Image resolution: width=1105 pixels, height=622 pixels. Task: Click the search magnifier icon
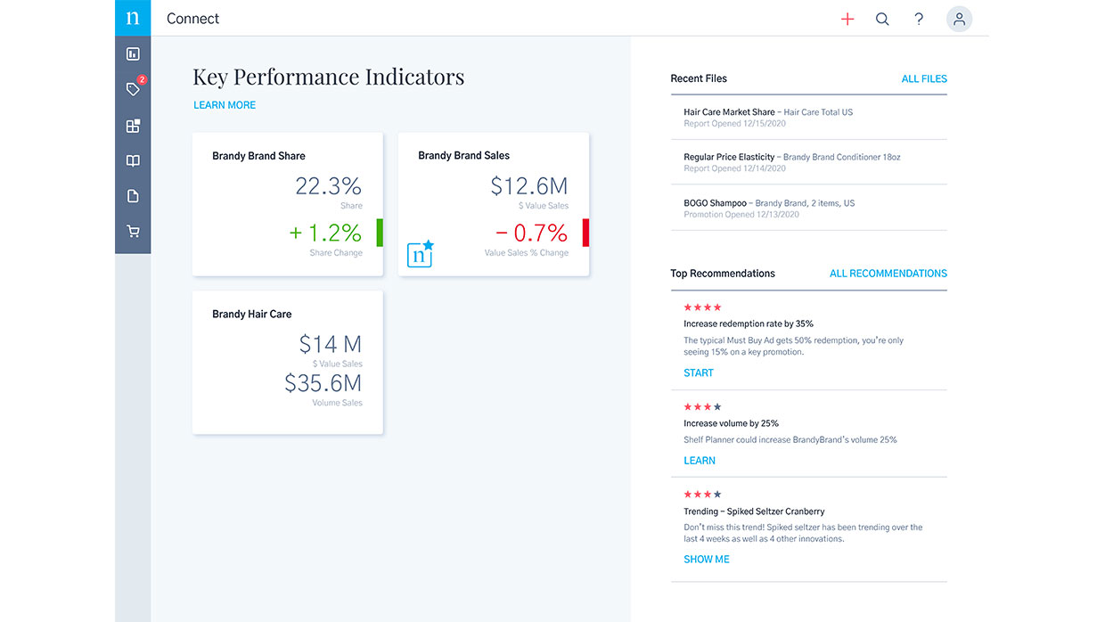(x=882, y=19)
